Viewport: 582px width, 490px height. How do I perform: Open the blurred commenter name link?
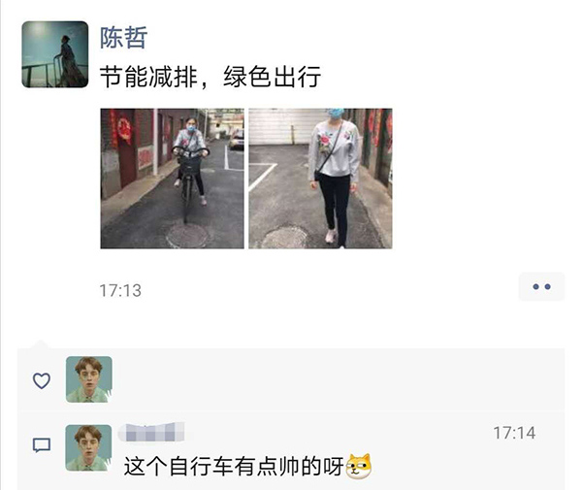tap(151, 432)
